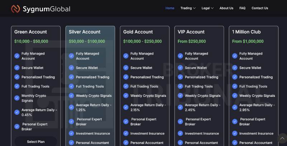Click Green Account Personal Expert Broker check icon
The width and height of the screenshot is (287, 146).
click(x=17, y=127)
